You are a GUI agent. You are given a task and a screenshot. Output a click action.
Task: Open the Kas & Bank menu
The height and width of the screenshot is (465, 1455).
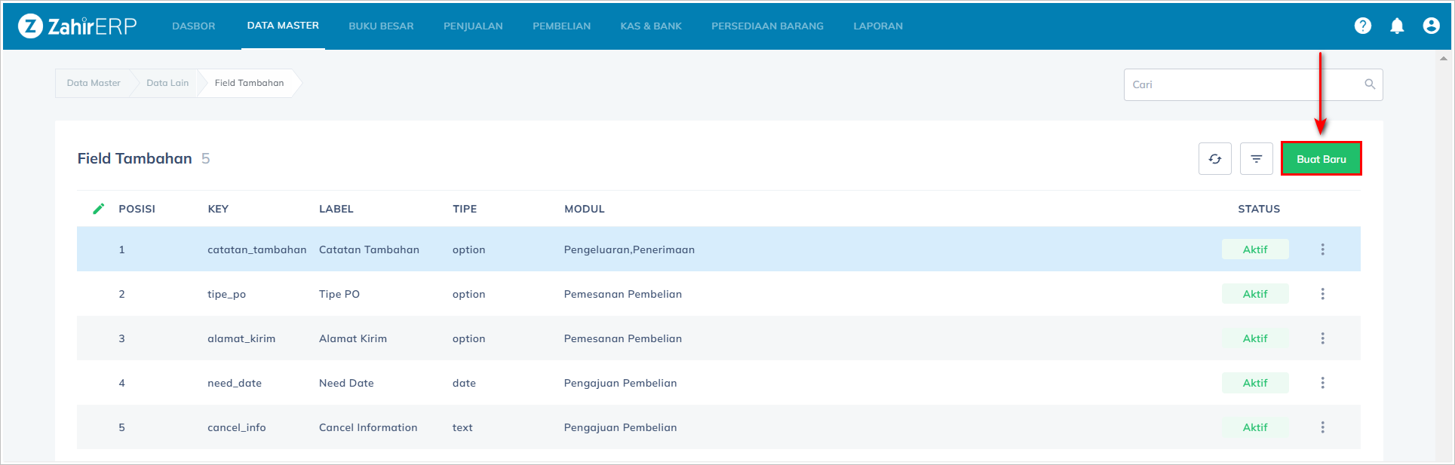(x=651, y=26)
